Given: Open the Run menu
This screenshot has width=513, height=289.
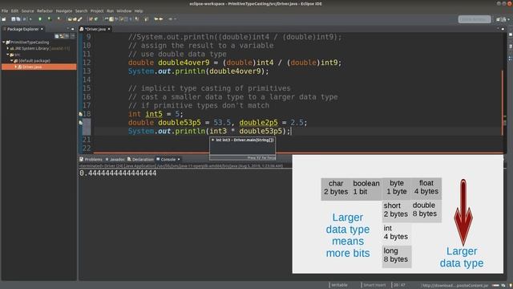Looking at the screenshot, I should 111,10.
